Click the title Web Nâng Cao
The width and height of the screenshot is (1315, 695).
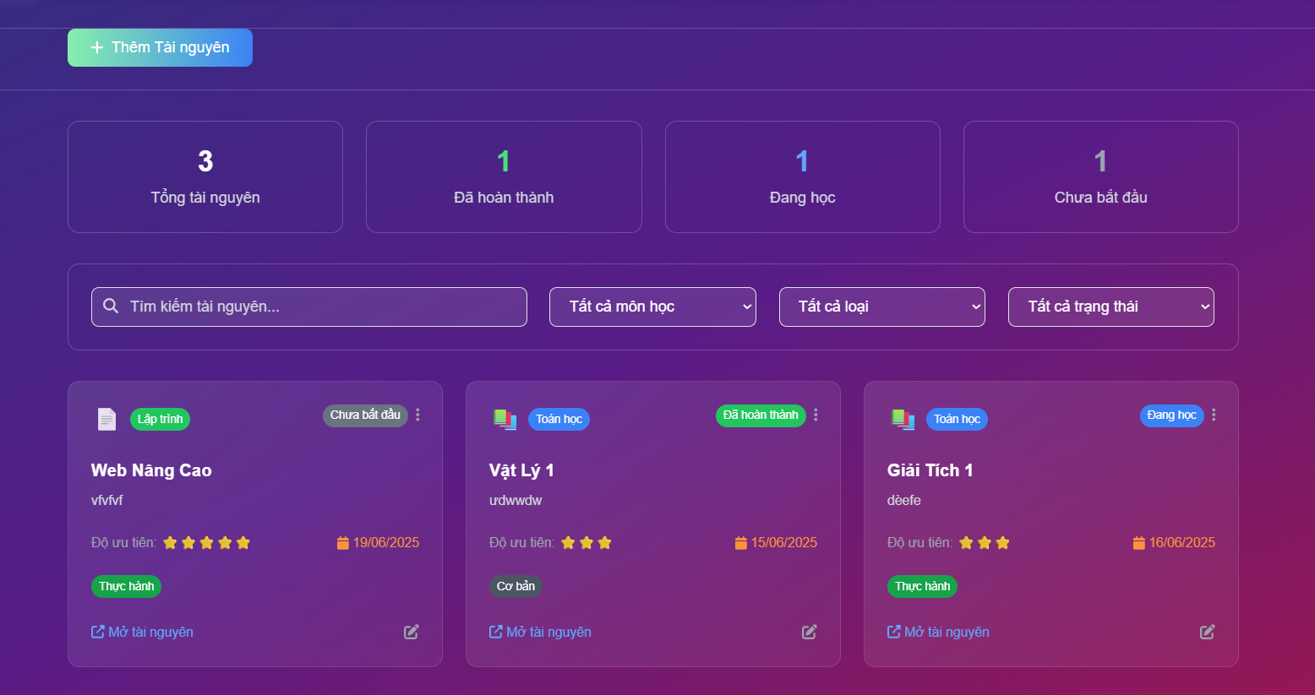151,470
